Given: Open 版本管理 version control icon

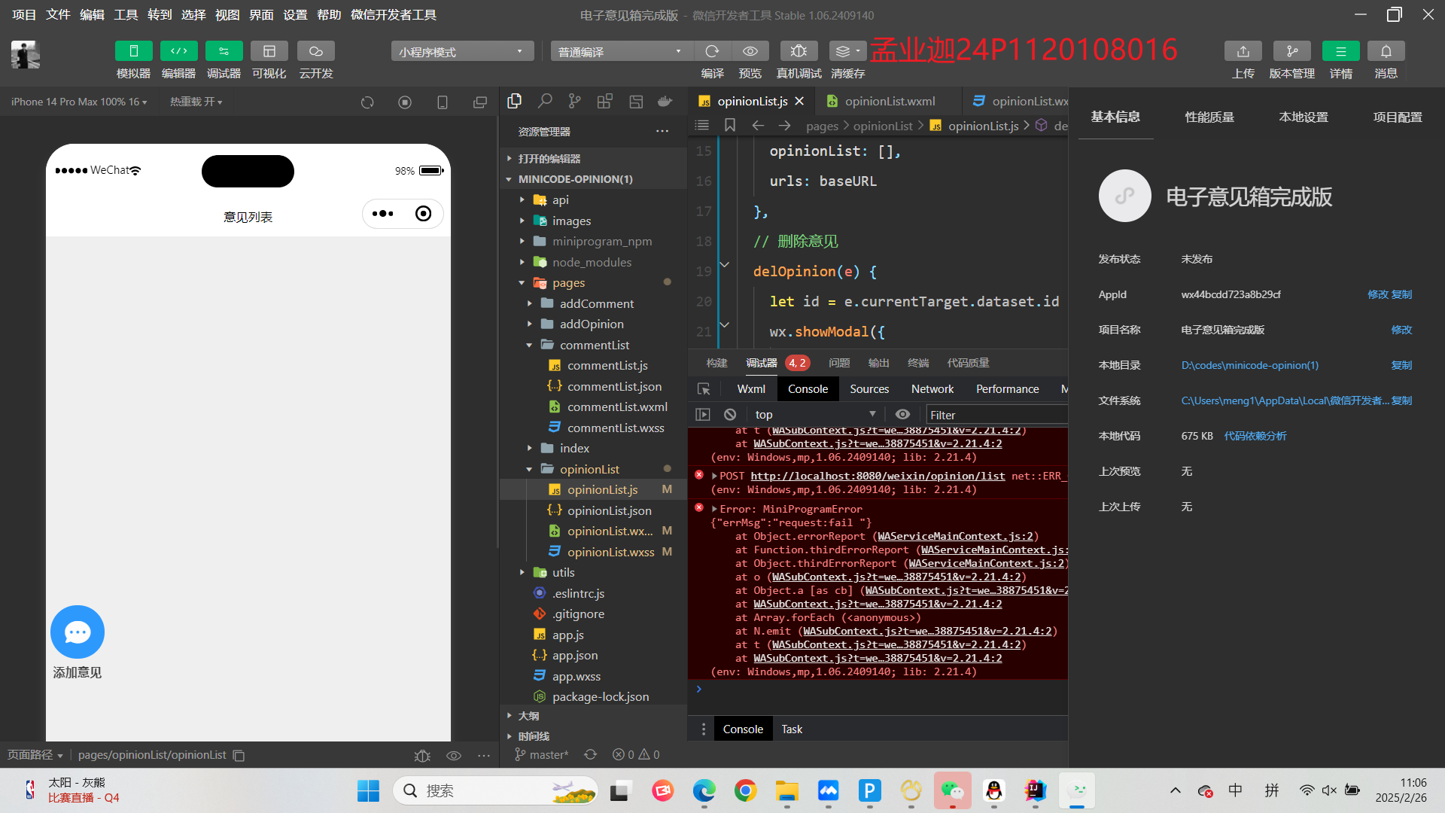Looking at the screenshot, I should (x=1291, y=51).
